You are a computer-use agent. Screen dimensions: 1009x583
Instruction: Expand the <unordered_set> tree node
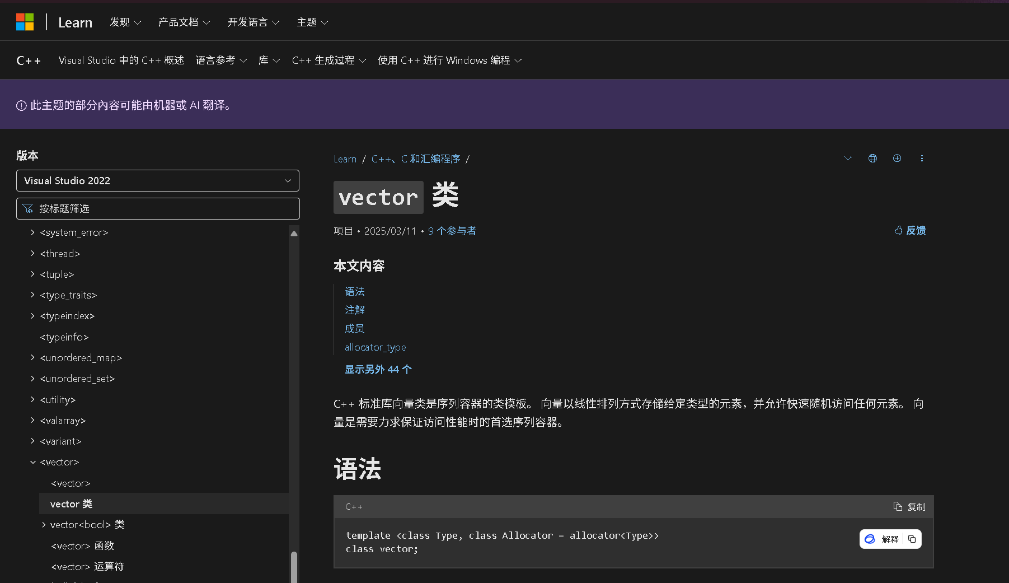click(x=32, y=379)
